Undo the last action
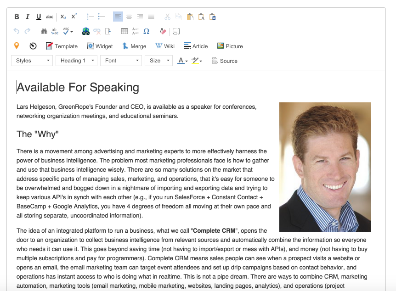Screen dimensions: 396x291 click(17, 31)
